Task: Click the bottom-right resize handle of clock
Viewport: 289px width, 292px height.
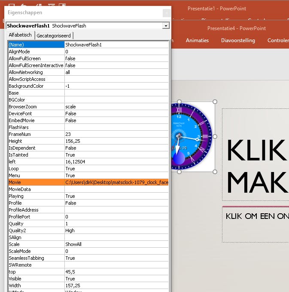Action: pos(215,172)
